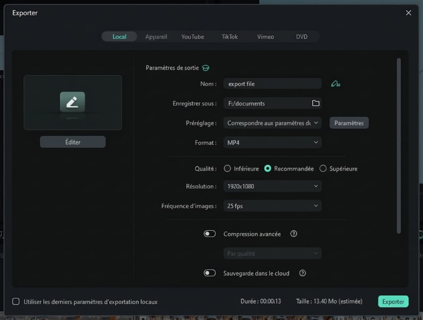Click the Éditer button under the preview
The width and height of the screenshot is (423, 320).
coord(73,141)
